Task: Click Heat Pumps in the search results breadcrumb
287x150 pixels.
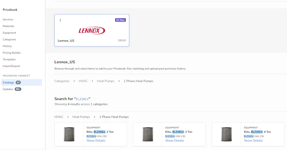Action: click(x=81, y=117)
